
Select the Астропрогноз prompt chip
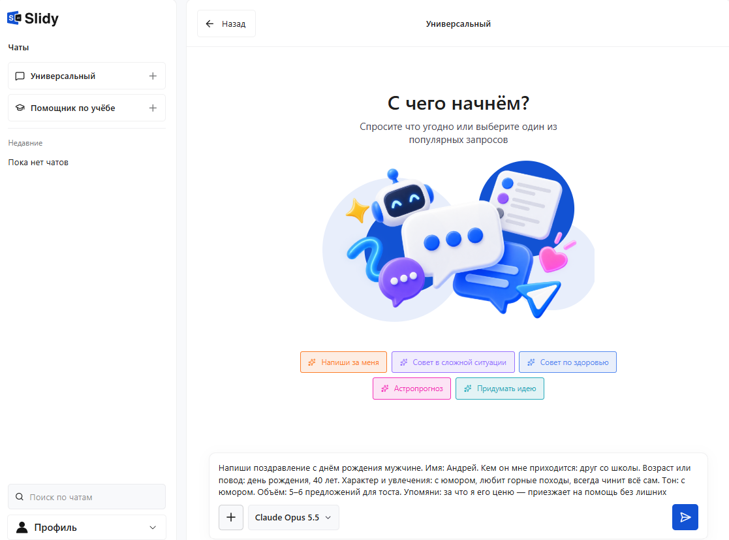tap(411, 389)
